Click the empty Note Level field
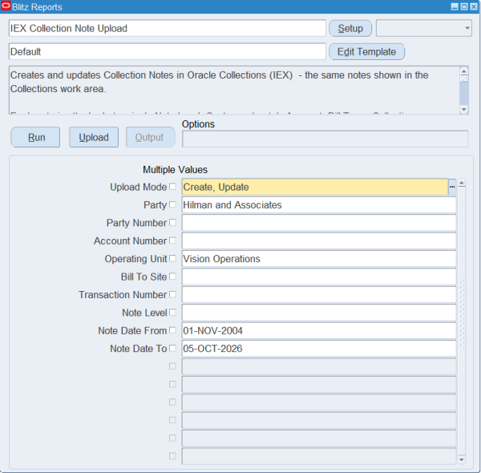 319,313
